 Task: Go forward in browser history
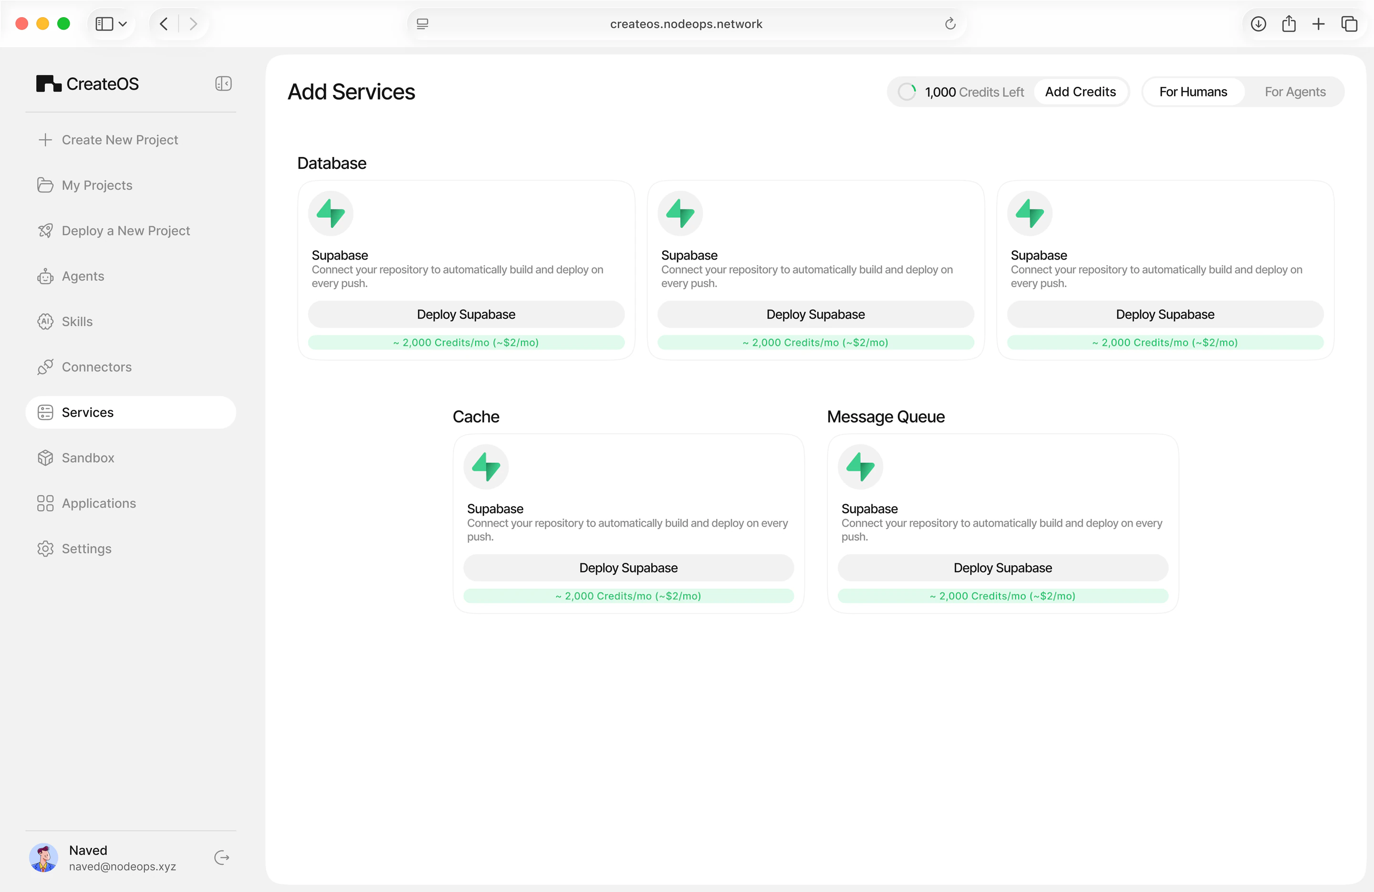pos(193,24)
